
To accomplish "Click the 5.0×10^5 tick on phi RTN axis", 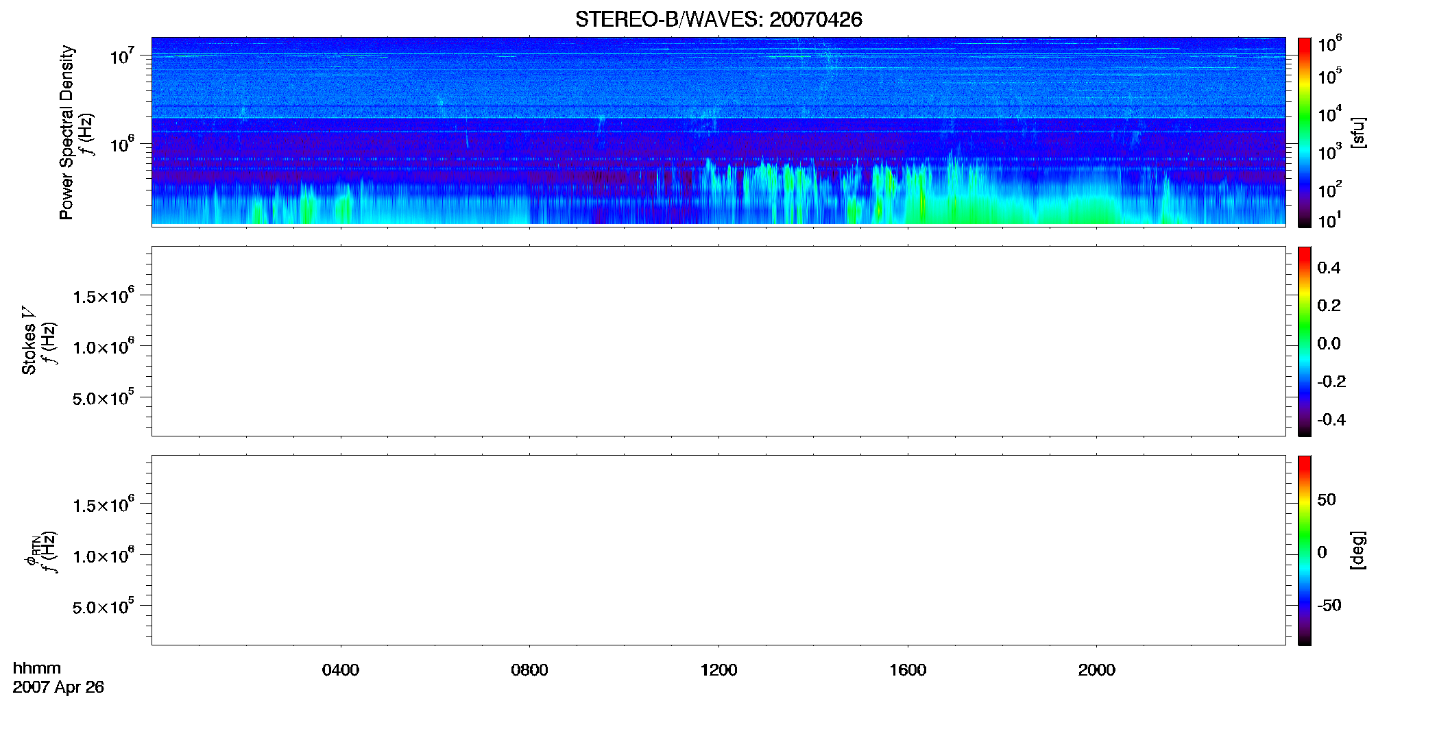I will tap(104, 606).
